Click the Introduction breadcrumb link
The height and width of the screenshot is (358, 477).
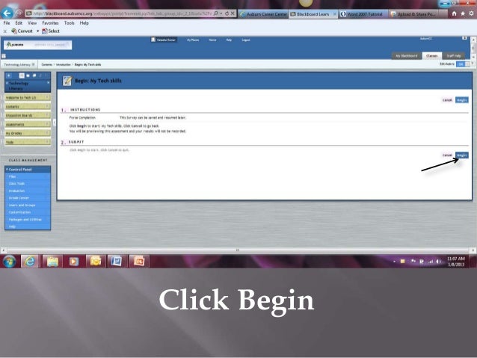point(63,64)
